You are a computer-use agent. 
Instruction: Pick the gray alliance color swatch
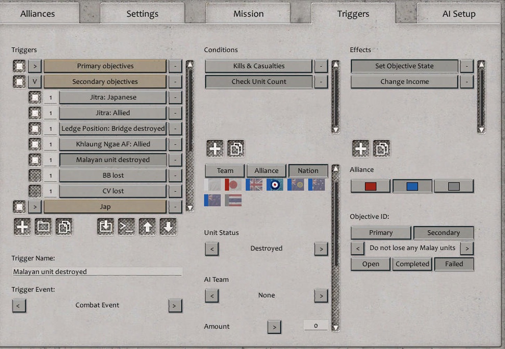(454, 186)
